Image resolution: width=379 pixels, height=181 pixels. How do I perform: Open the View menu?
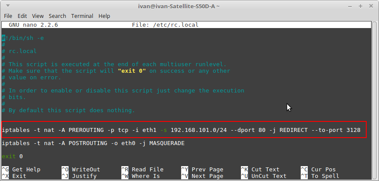point(38,16)
